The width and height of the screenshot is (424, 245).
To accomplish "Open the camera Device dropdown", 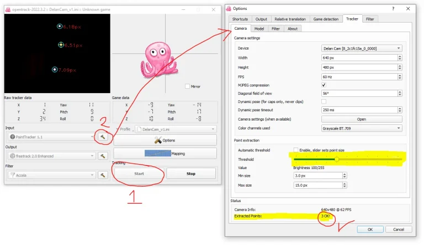I will [362, 48].
